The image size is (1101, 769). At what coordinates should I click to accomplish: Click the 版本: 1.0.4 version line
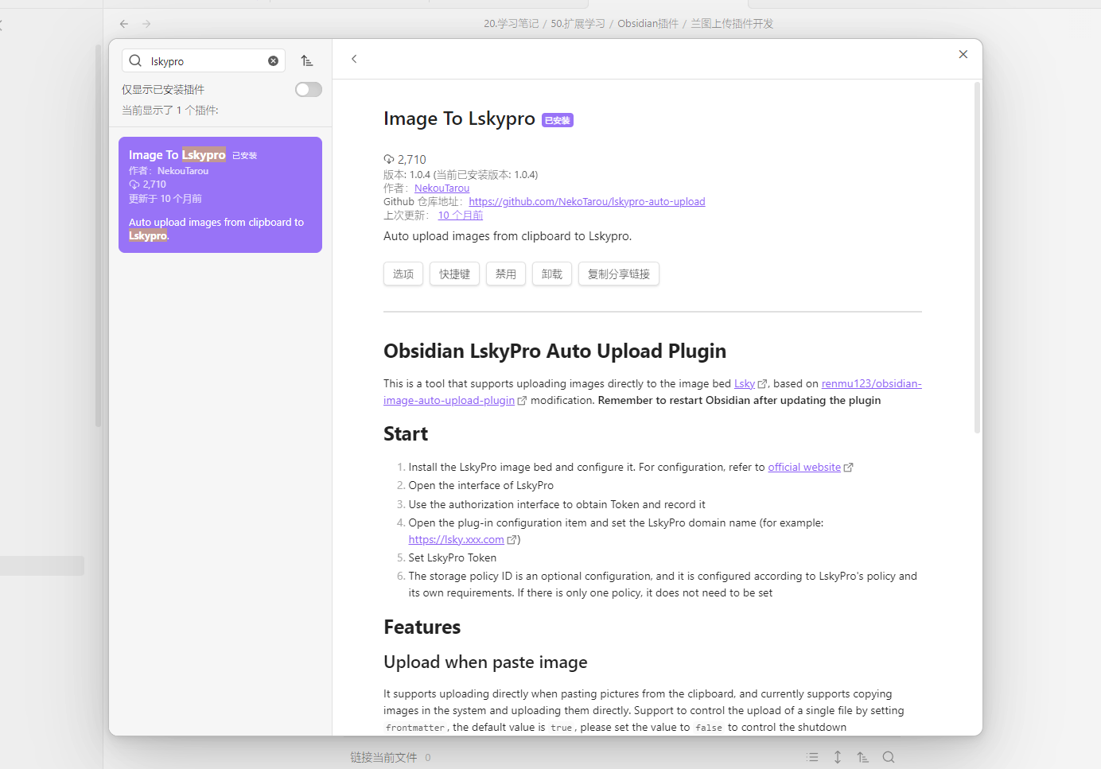coord(461,174)
